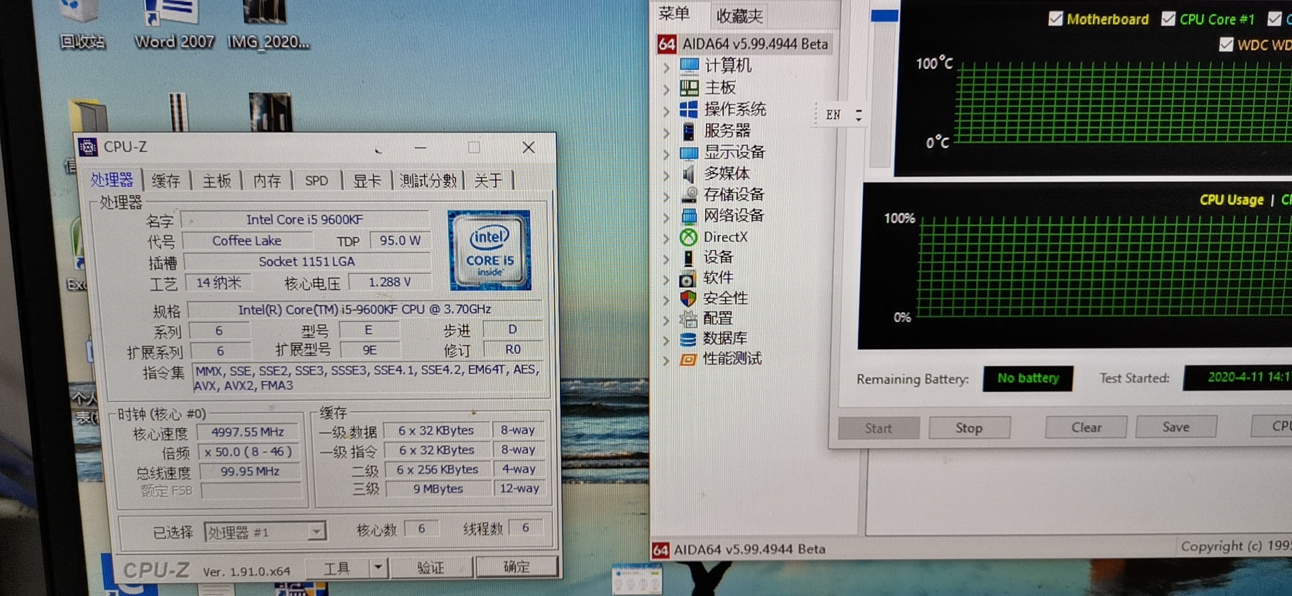Click the 核心电压 1.288 V value field
Viewport: 1292px width, 596px height.
[389, 282]
